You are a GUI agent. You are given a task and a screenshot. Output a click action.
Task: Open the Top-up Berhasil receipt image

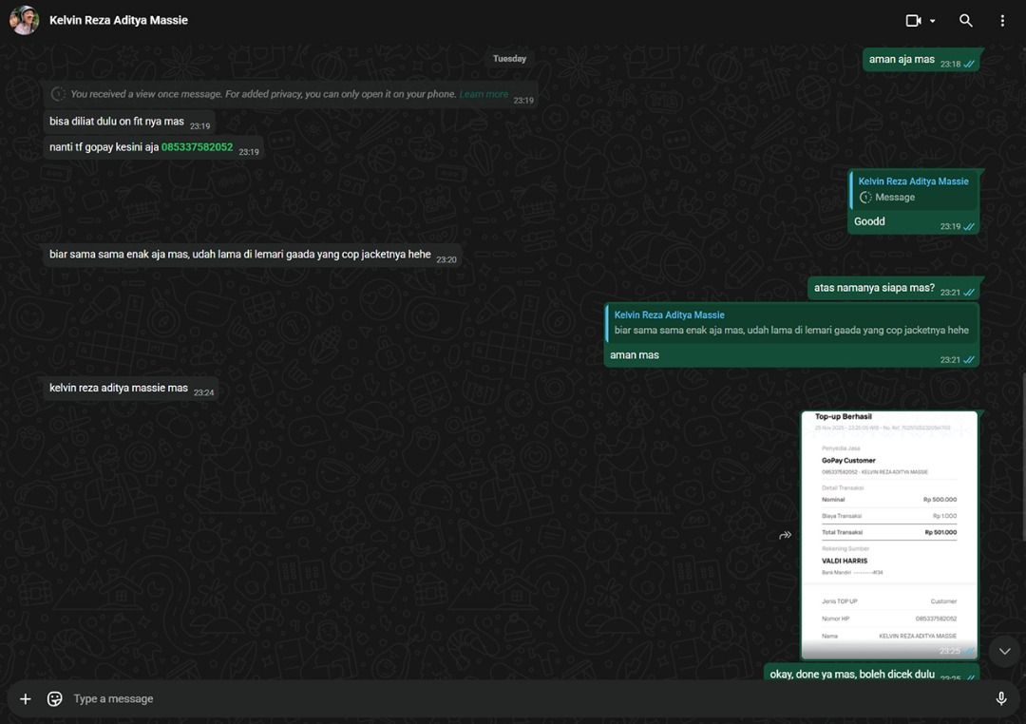(x=888, y=532)
